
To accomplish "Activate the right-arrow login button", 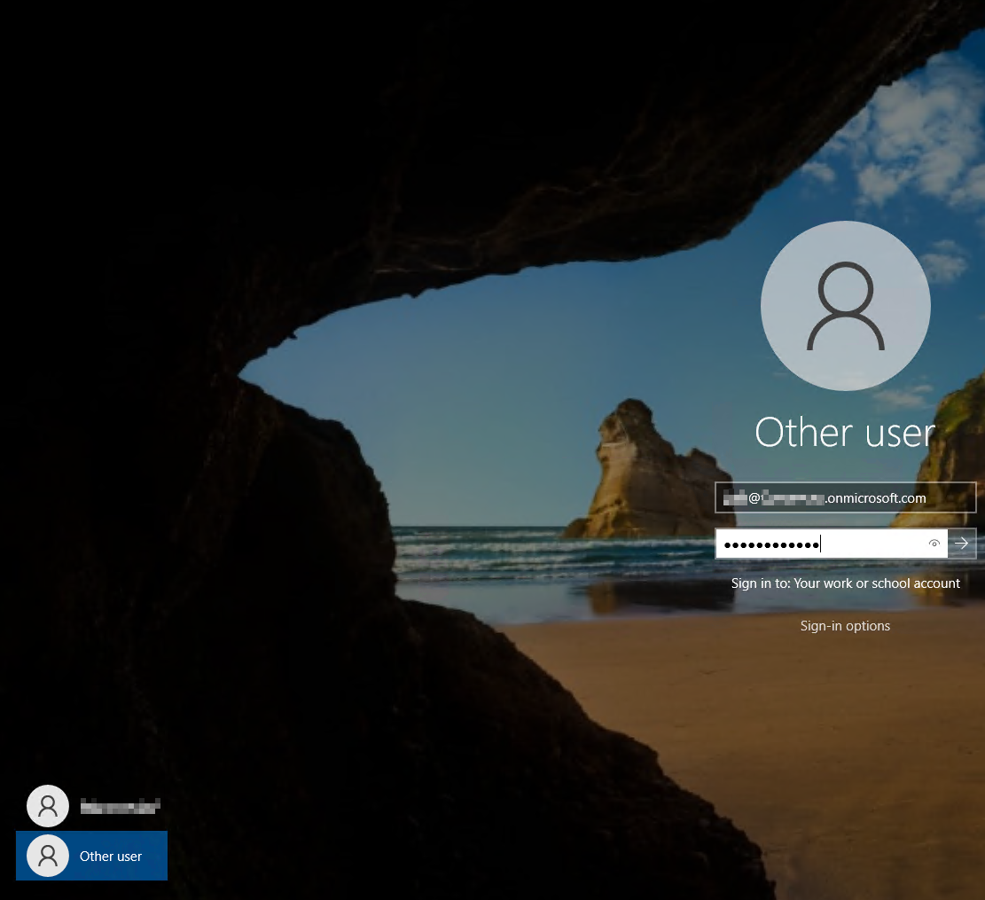I will pos(963,543).
